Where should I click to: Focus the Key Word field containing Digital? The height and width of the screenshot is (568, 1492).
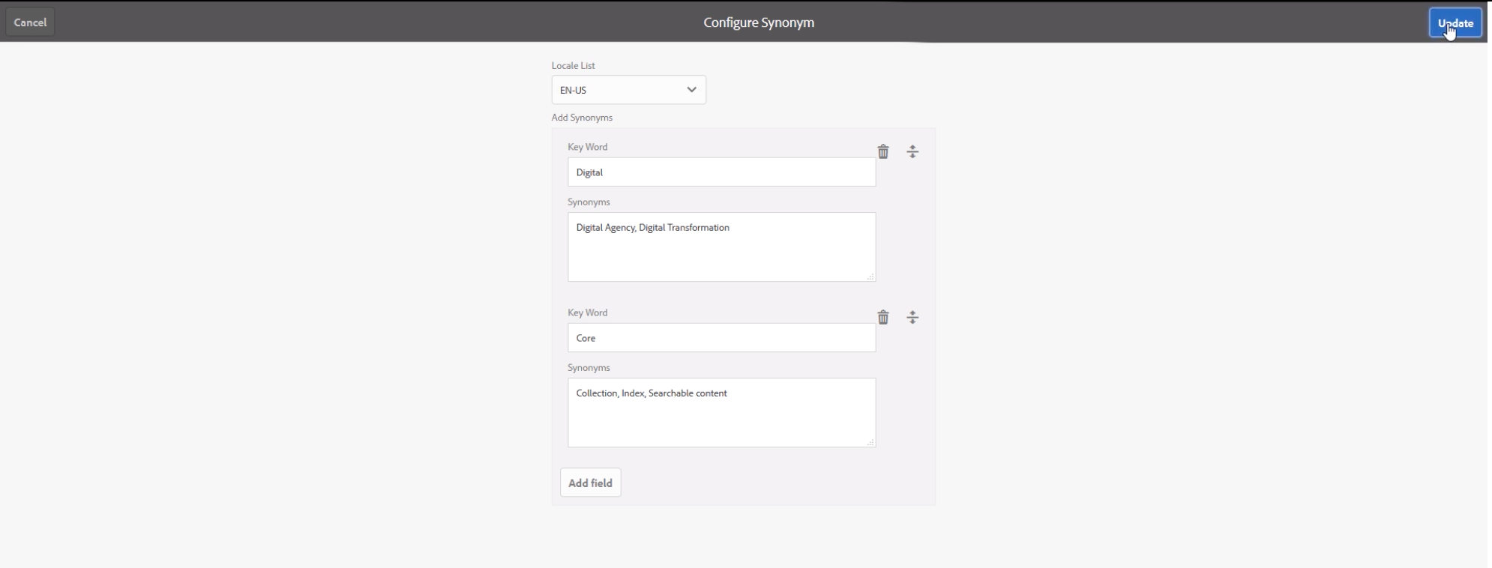tap(721, 172)
